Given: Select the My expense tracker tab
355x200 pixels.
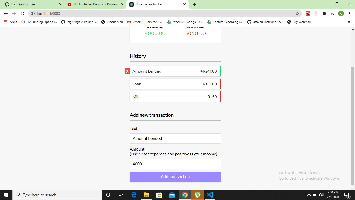Looking at the screenshot, I should coord(157,4).
